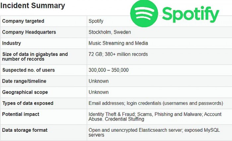
Task: Select the Date range/timeline label
Action: click(x=24, y=81)
